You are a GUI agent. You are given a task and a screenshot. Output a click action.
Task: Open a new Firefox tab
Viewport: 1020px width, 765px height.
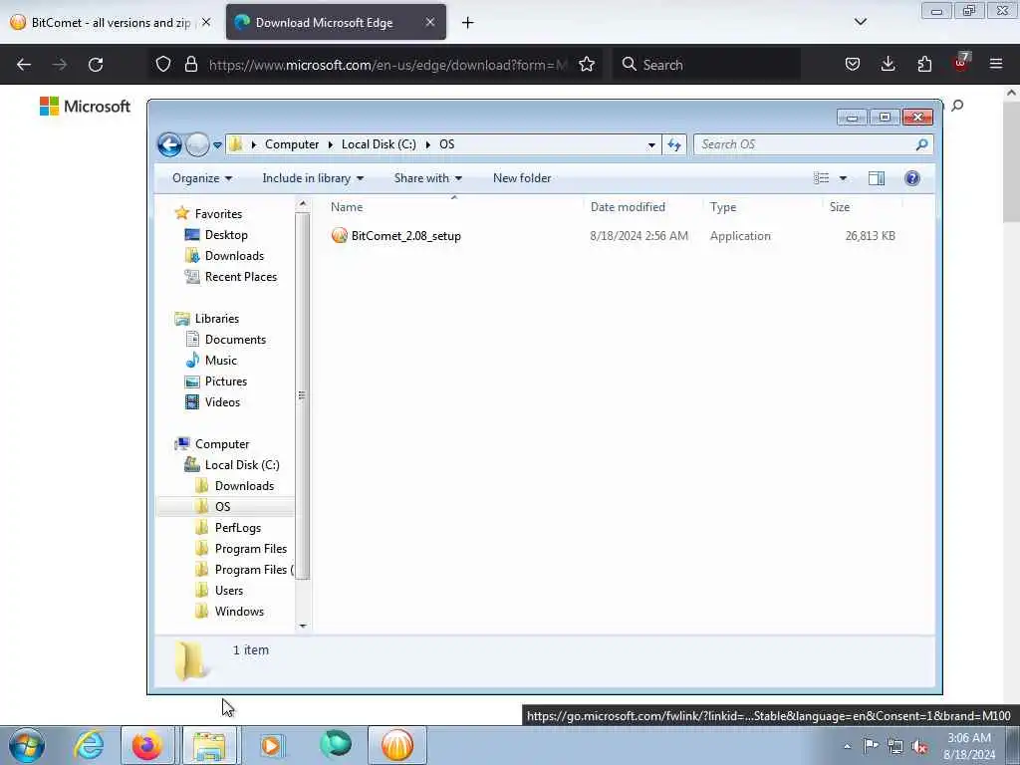468,23
